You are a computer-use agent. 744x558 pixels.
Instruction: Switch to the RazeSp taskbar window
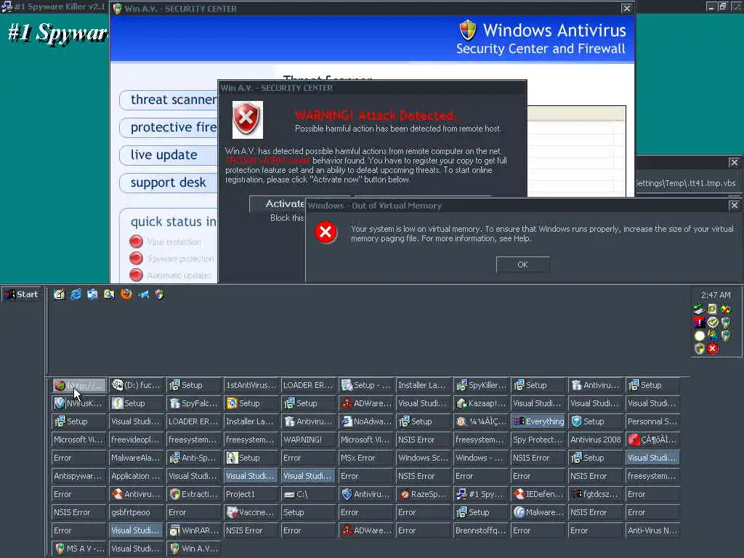click(424, 494)
